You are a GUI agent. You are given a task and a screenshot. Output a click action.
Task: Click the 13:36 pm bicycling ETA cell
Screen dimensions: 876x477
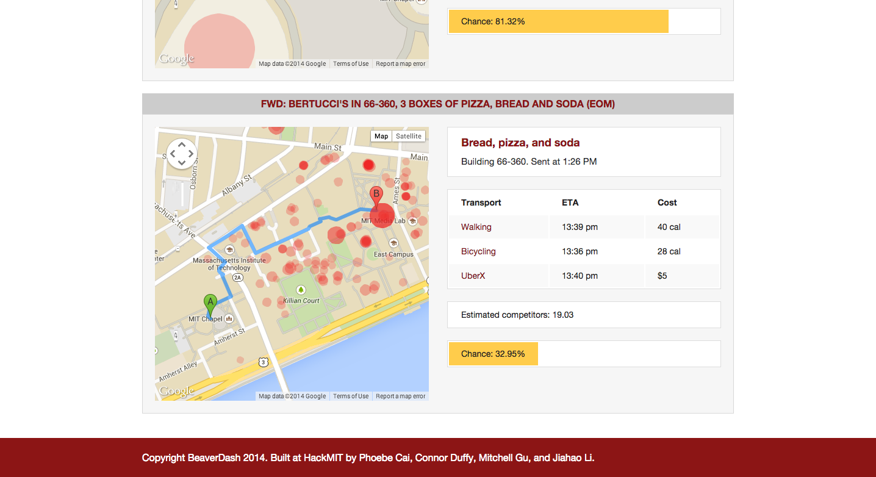[x=597, y=251]
